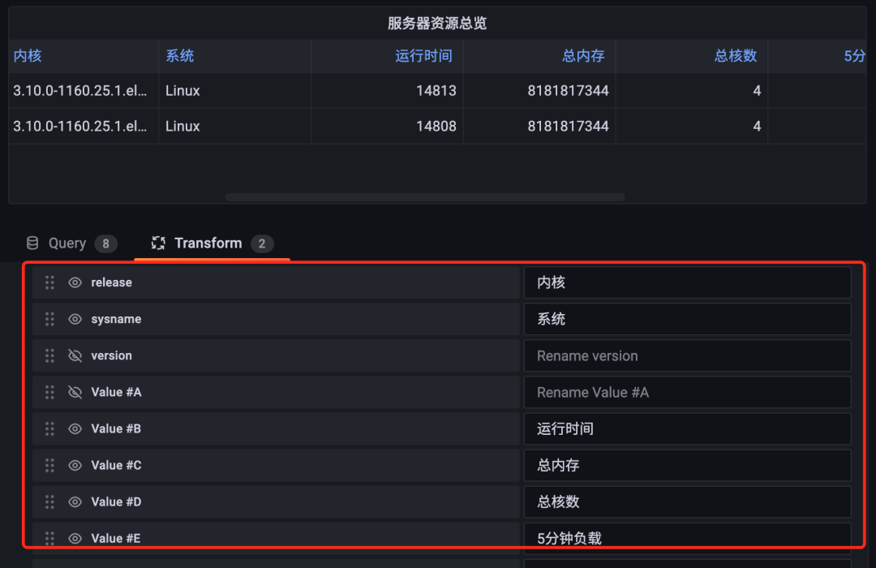Click the 总核数 rename field for Value #D
Viewport: 876px width, 568px height.
[687, 502]
